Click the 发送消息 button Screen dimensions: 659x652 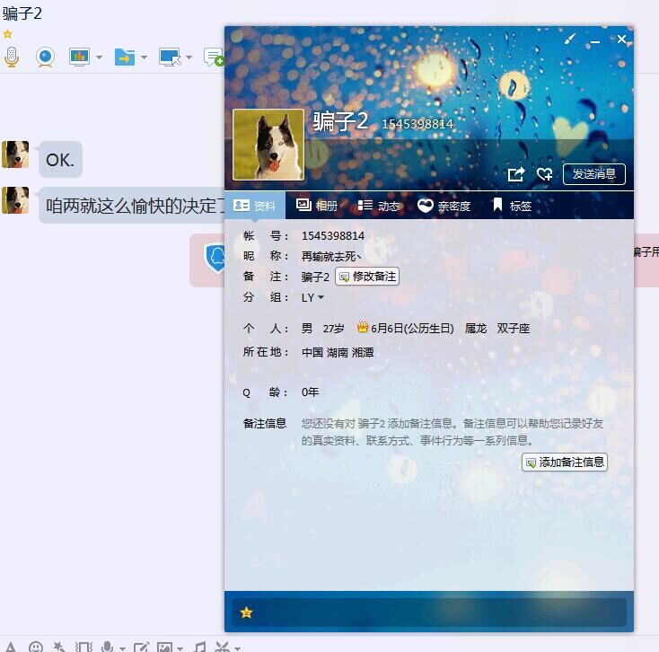click(x=593, y=174)
